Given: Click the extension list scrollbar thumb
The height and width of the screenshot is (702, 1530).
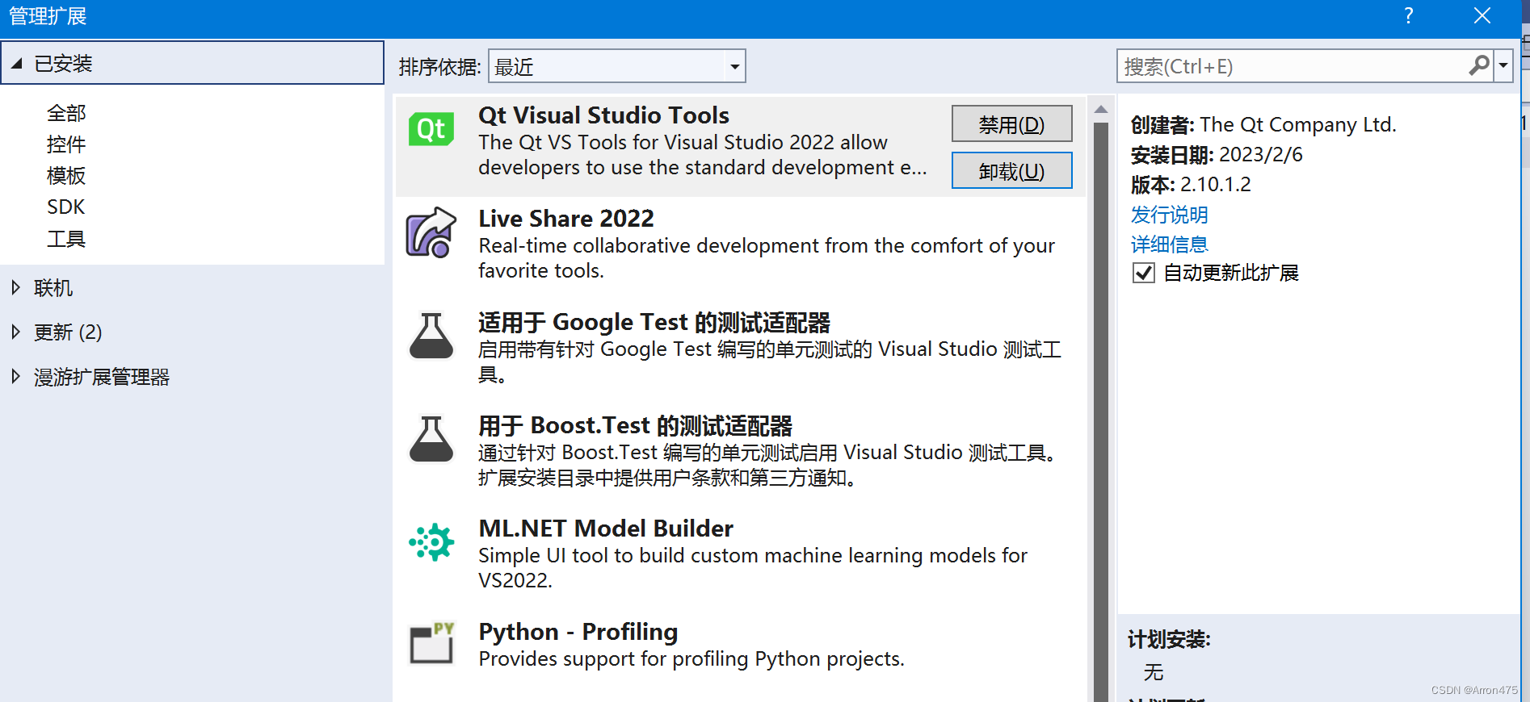Looking at the screenshot, I should click(1101, 412).
